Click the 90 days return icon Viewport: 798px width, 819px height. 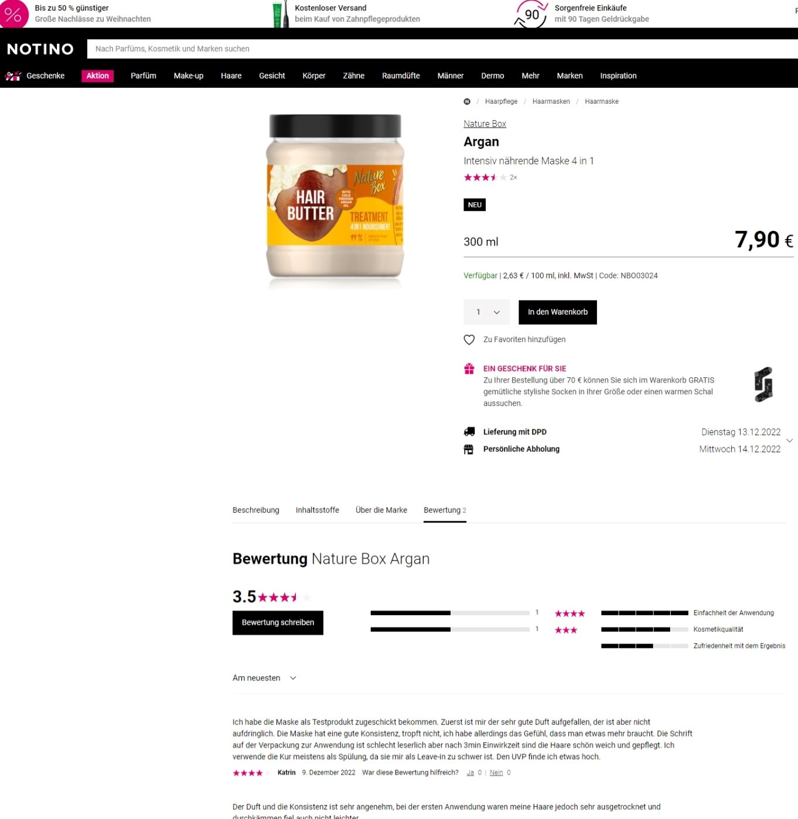(x=531, y=14)
